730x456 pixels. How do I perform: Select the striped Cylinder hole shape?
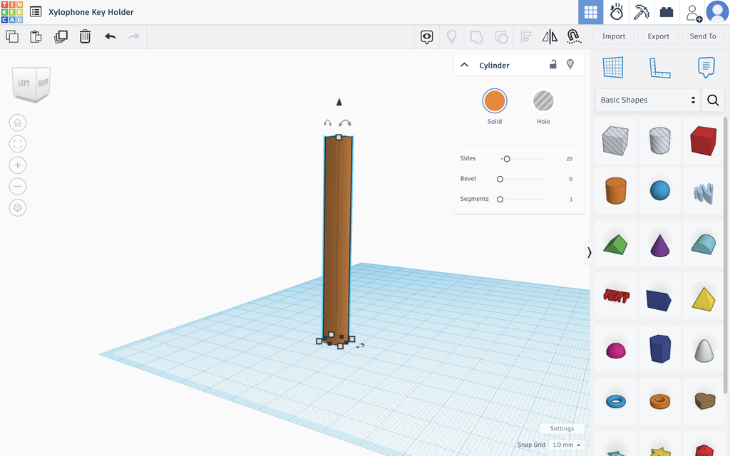[x=659, y=140]
